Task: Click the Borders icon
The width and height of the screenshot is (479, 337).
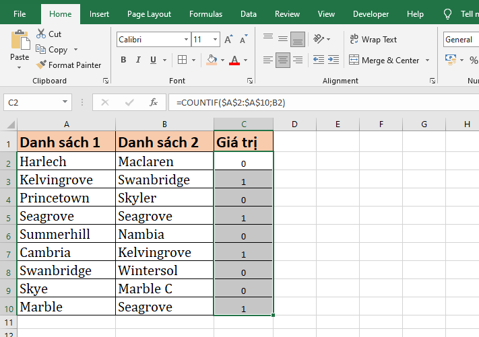Action: (182, 60)
